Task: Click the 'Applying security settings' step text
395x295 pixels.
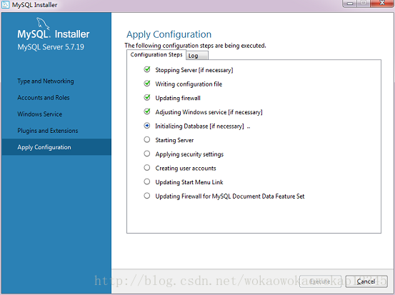Action: [189, 154]
